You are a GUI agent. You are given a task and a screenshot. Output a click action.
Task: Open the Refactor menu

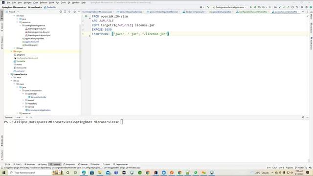44,2
